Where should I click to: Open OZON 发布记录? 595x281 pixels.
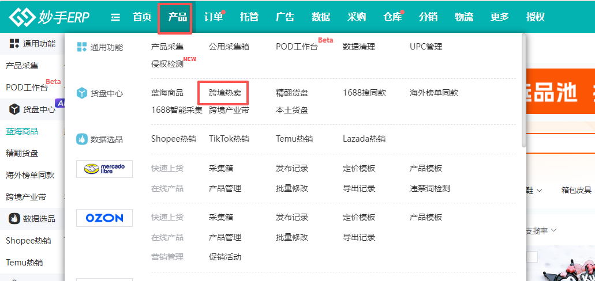[292, 218]
